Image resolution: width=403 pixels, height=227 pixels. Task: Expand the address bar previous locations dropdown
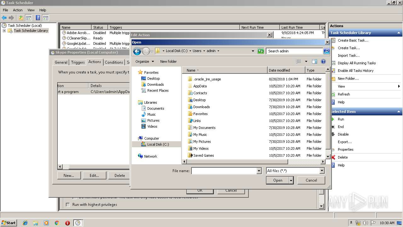click(x=253, y=51)
